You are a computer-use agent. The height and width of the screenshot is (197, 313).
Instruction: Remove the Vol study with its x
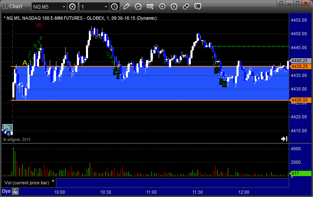pyautogui.click(x=53, y=181)
